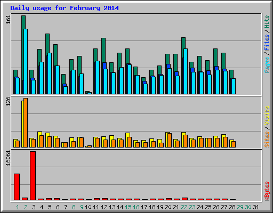Click day label '22' on the axis

click(x=184, y=207)
